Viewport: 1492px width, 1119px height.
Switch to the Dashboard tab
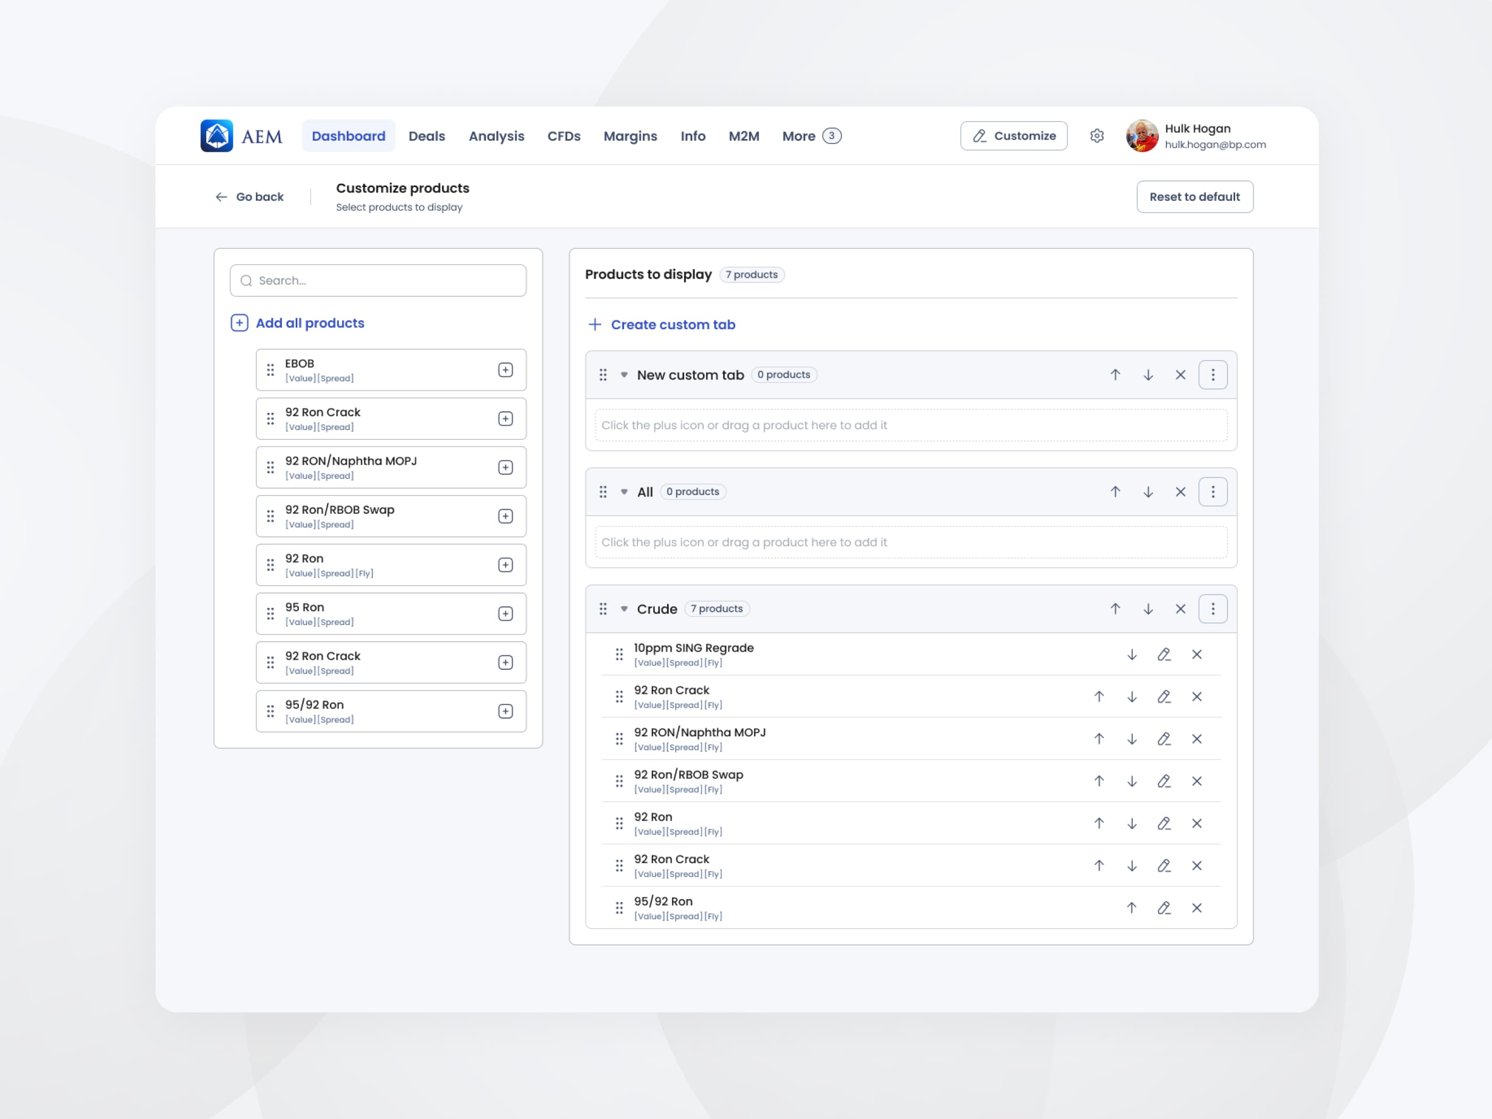pyautogui.click(x=348, y=135)
